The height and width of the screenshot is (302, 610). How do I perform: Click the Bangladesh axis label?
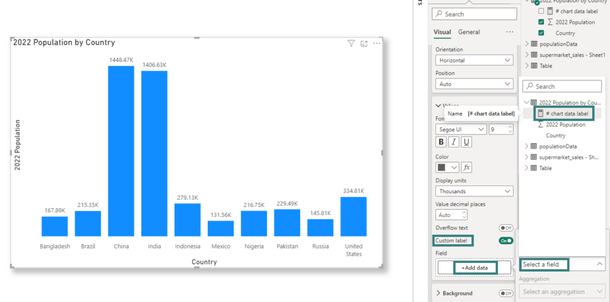[55, 246]
